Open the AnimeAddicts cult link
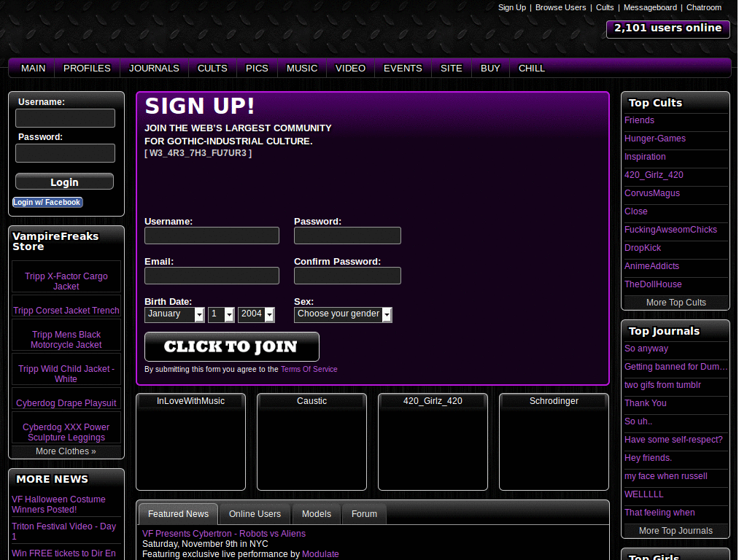 click(651, 266)
